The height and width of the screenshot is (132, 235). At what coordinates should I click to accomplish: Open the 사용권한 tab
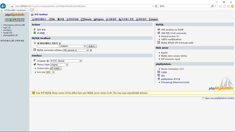(x=111, y=19)
